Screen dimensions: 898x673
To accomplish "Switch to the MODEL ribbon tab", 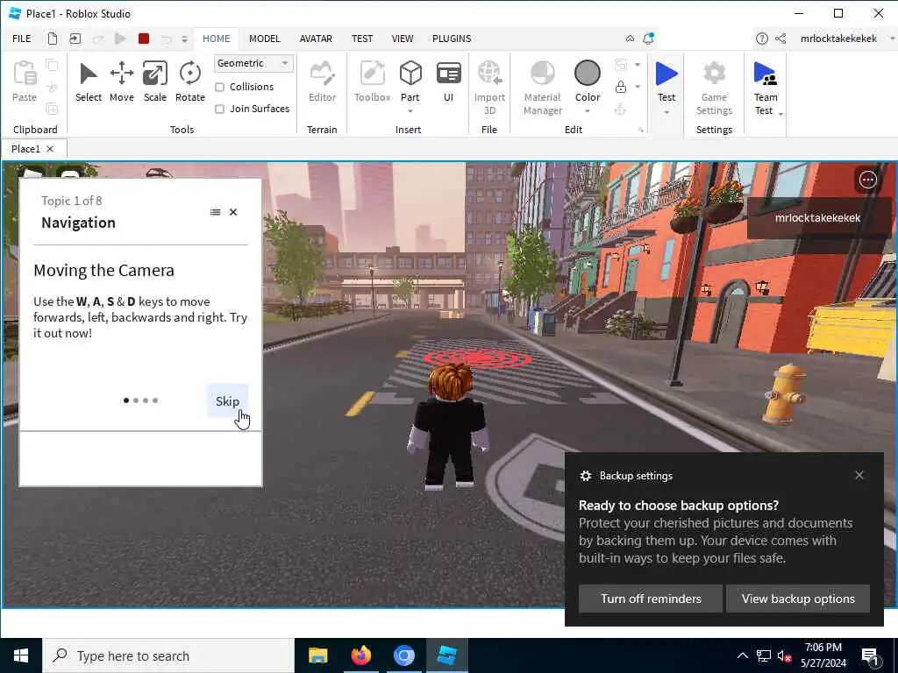I will (264, 39).
